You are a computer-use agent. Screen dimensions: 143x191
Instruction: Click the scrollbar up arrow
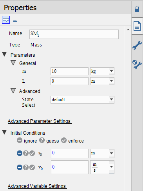point(128,30)
